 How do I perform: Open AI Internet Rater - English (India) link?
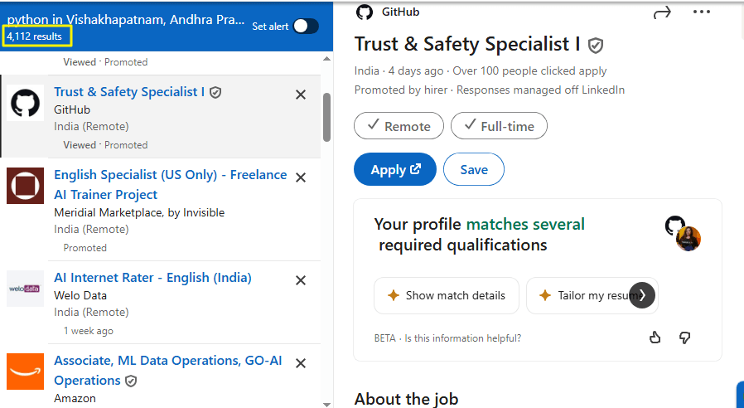pos(152,277)
